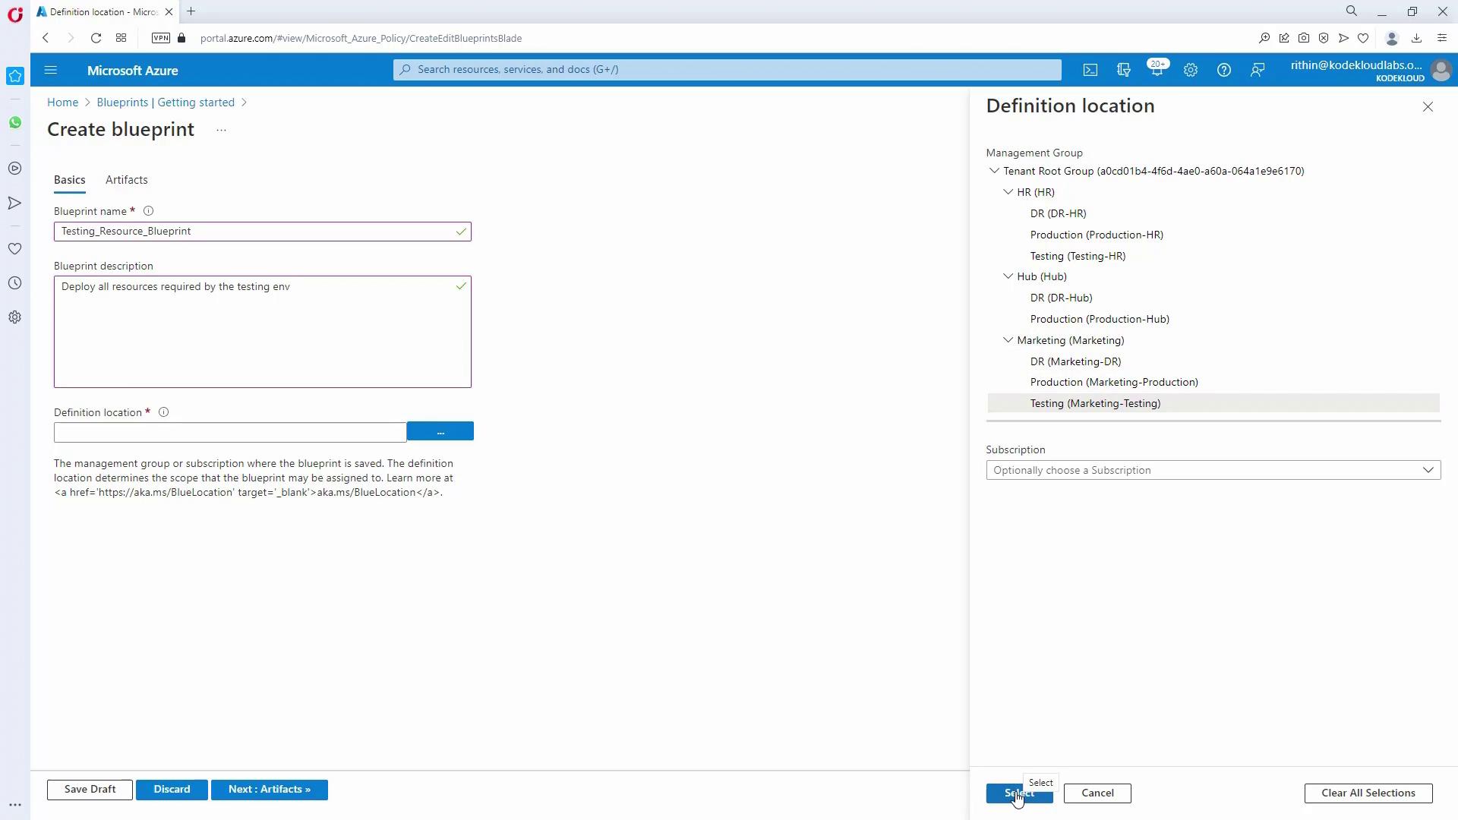Click info icon beside Definition location
The height and width of the screenshot is (820, 1458).
tap(163, 412)
